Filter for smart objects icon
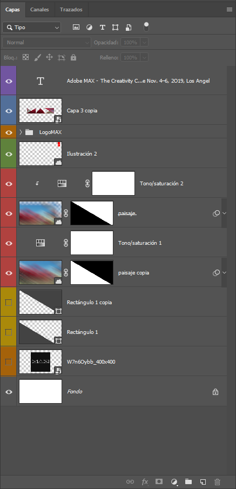This screenshot has height=489, width=236. coord(129,27)
